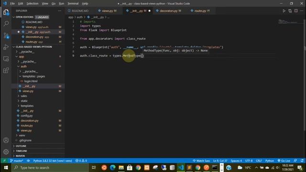Open File Explorer from taskbar
The height and width of the screenshot is (172, 306).
coord(121,168)
